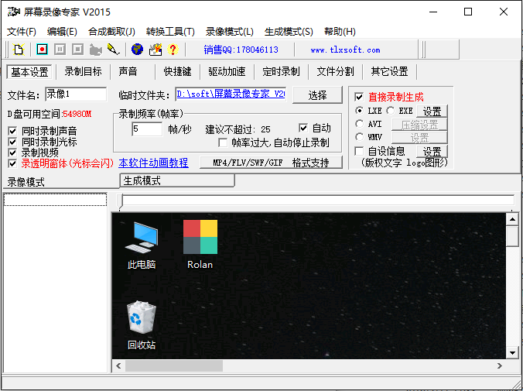Switch to the 其它设置 tab

[x=389, y=71]
